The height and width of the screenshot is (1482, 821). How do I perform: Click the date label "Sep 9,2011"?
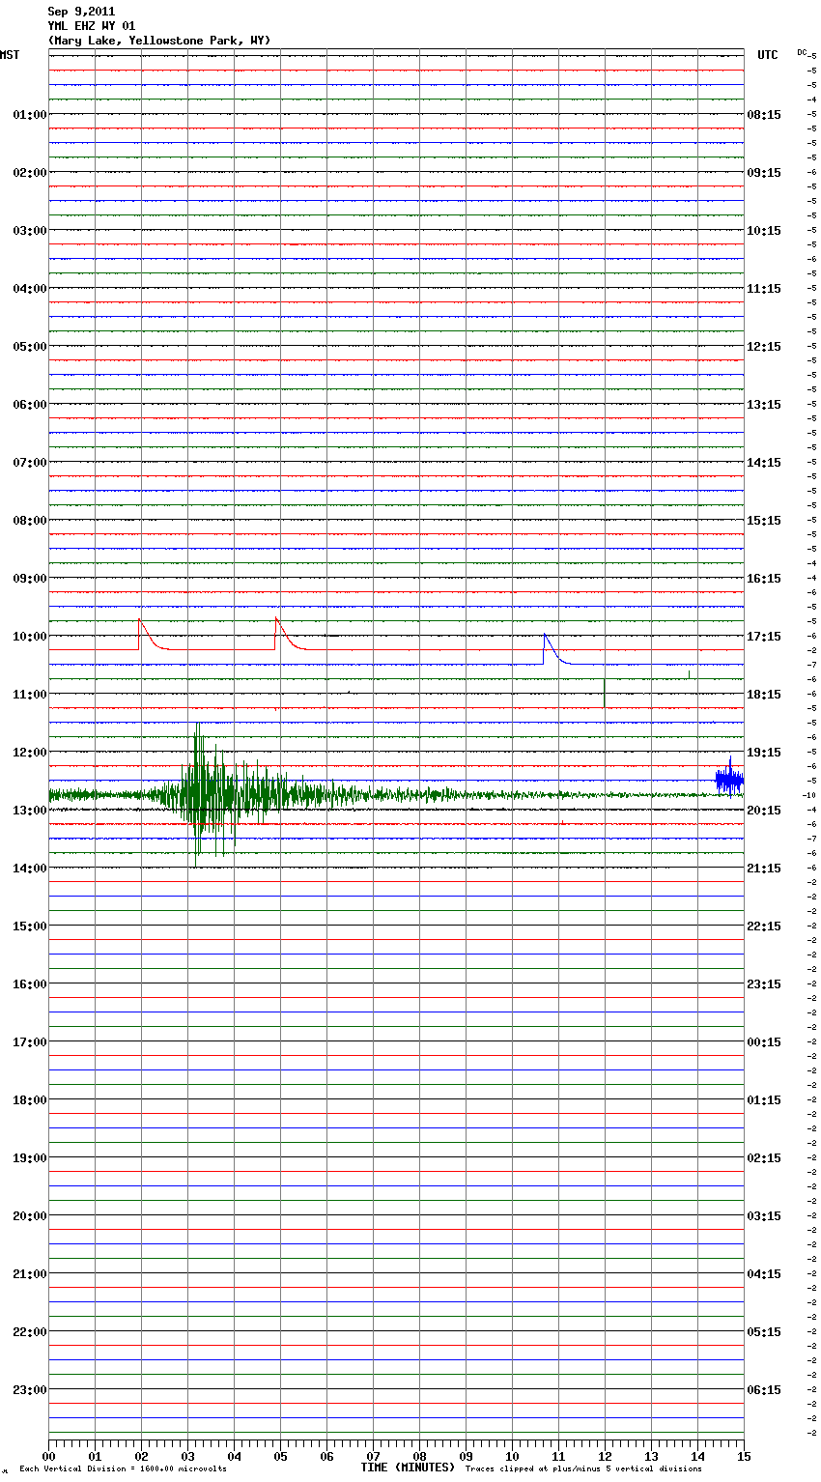pyautogui.click(x=81, y=12)
